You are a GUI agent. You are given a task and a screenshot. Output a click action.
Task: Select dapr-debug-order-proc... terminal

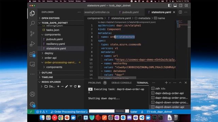[170, 98]
